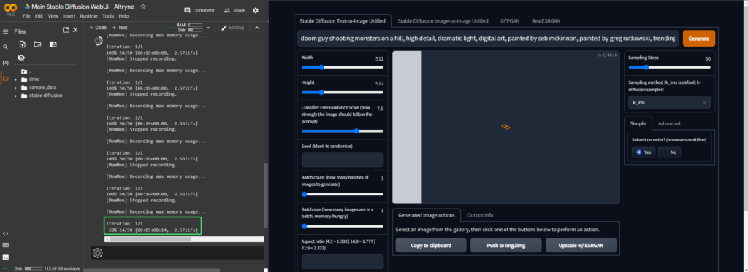
Task: Open the Insert menu in Colab
Action: 69,16
